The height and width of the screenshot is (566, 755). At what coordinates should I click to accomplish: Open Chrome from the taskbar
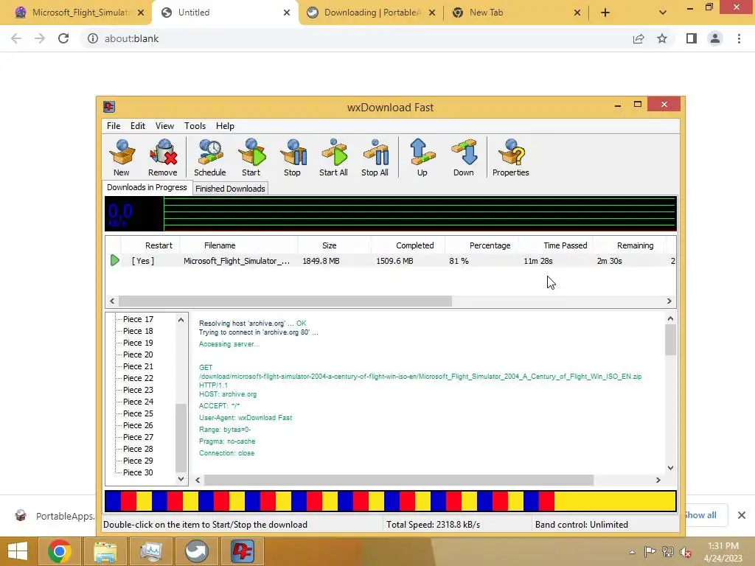pos(59,551)
